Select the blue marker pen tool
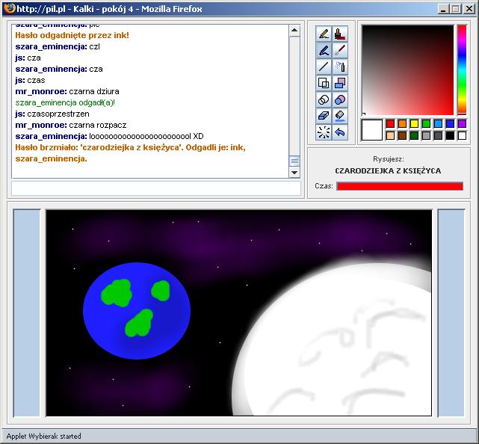The height and width of the screenshot is (444, 479). [324, 50]
